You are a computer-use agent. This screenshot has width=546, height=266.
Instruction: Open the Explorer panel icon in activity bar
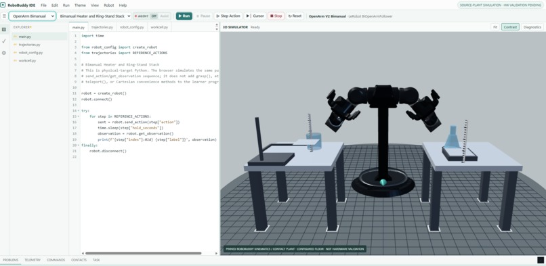click(x=4, y=30)
